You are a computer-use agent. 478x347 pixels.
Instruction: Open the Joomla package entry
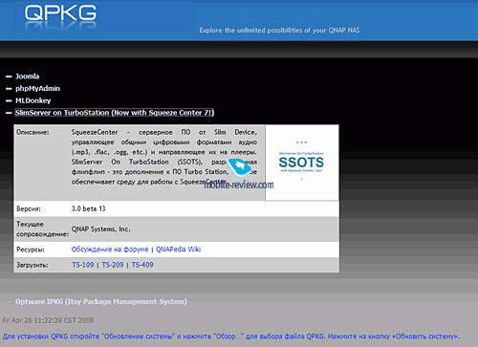click(28, 76)
